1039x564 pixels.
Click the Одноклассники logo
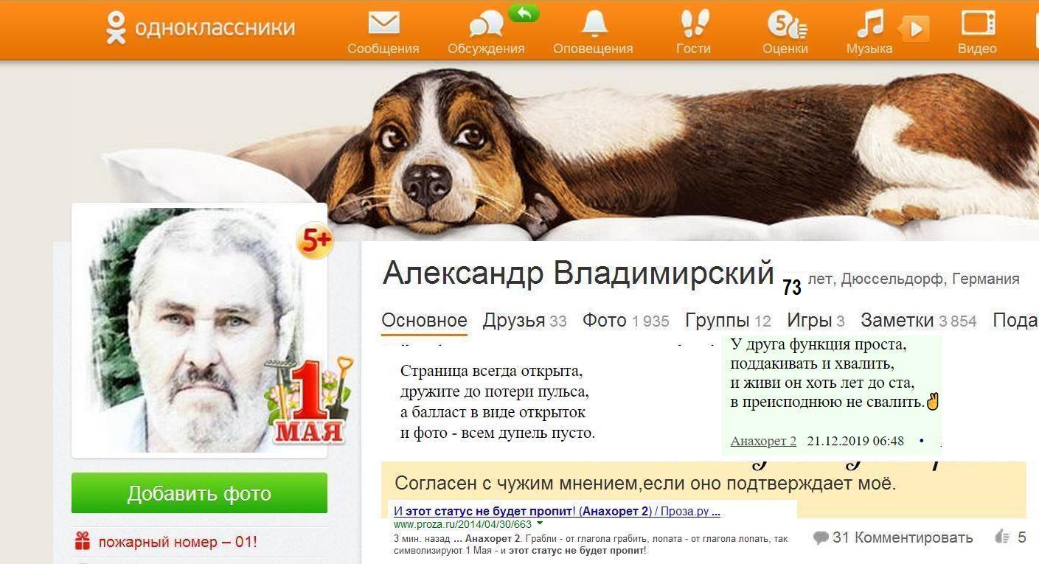pyautogui.click(x=200, y=28)
